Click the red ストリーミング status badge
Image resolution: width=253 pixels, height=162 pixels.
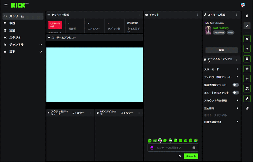(55, 25)
